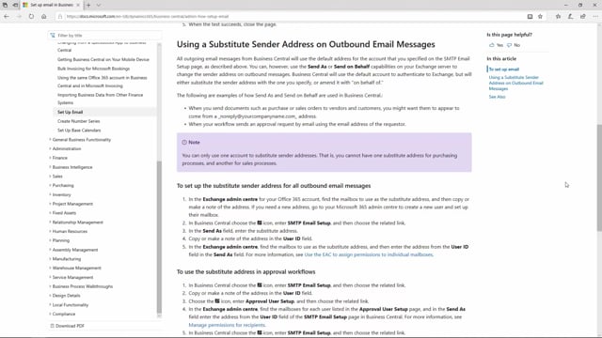This screenshot has width=602, height=338.
Task: Expand Design Details section
Action: [66, 296]
